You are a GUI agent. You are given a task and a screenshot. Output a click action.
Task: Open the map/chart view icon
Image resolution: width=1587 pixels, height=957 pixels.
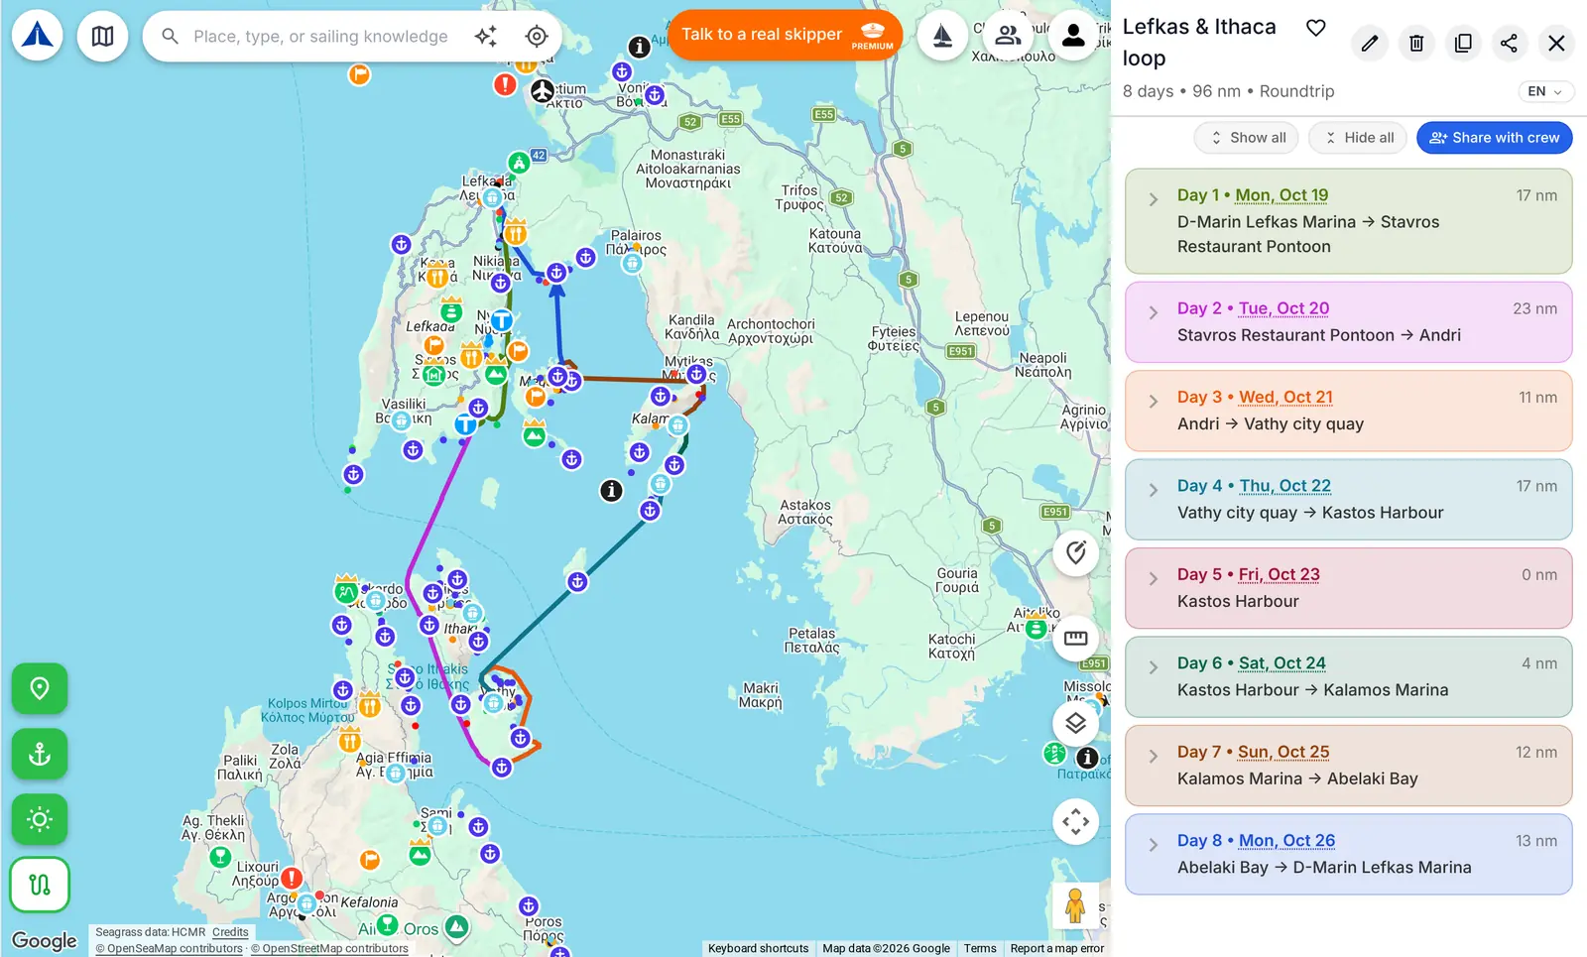pos(103,36)
